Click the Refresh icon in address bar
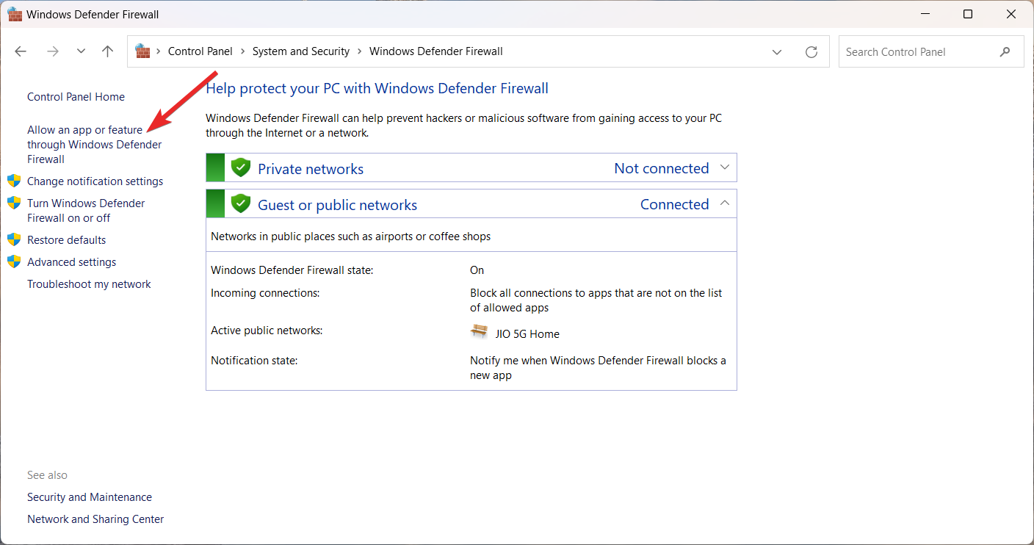 811,51
